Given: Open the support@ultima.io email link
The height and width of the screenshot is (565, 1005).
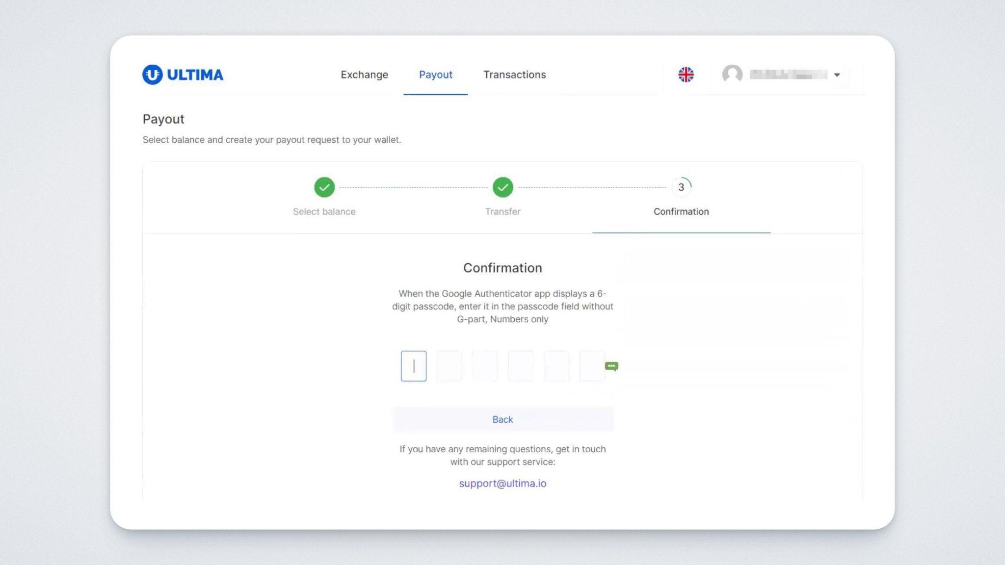Looking at the screenshot, I should [502, 483].
